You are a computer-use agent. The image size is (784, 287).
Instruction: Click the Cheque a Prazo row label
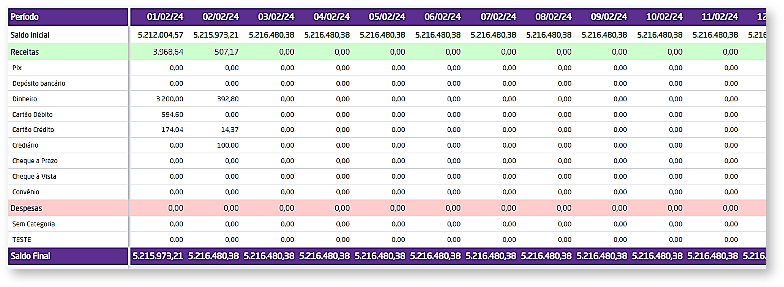pos(35,161)
